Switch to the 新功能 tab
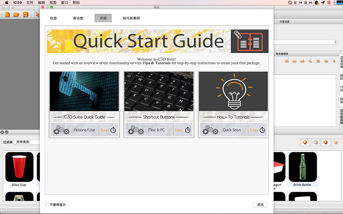Image resolution: width=343 pixels, height=214 pixels. 78,18
